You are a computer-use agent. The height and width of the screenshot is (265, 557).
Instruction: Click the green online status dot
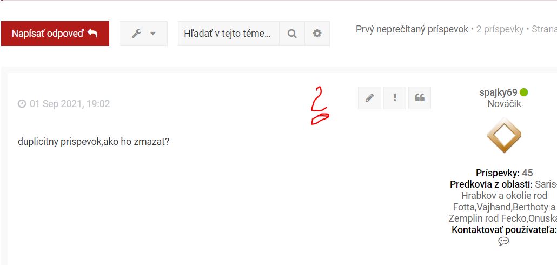[523, 92]
